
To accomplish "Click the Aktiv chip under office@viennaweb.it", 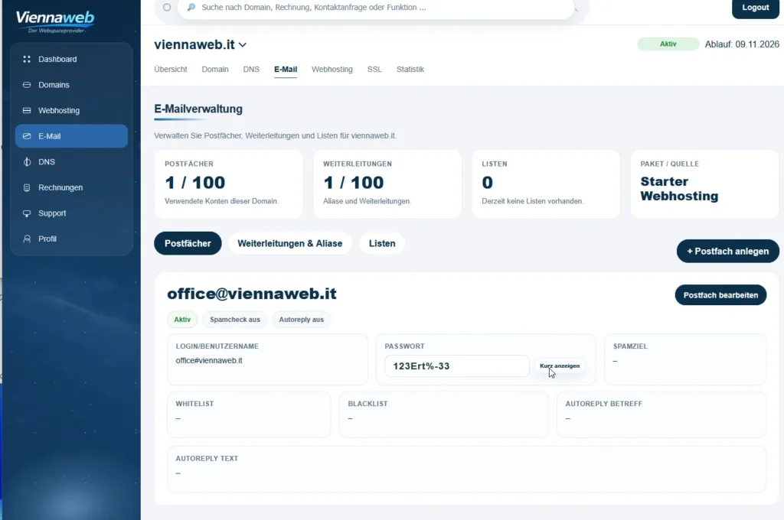I will click(x=182, y=320).
